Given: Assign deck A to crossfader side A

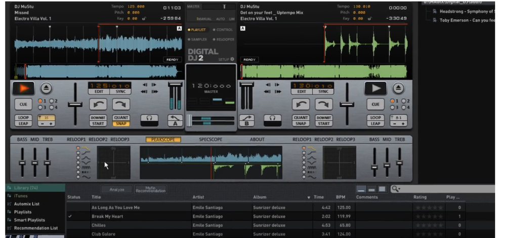Looking at the screenshot, I should tap(175, 120).
